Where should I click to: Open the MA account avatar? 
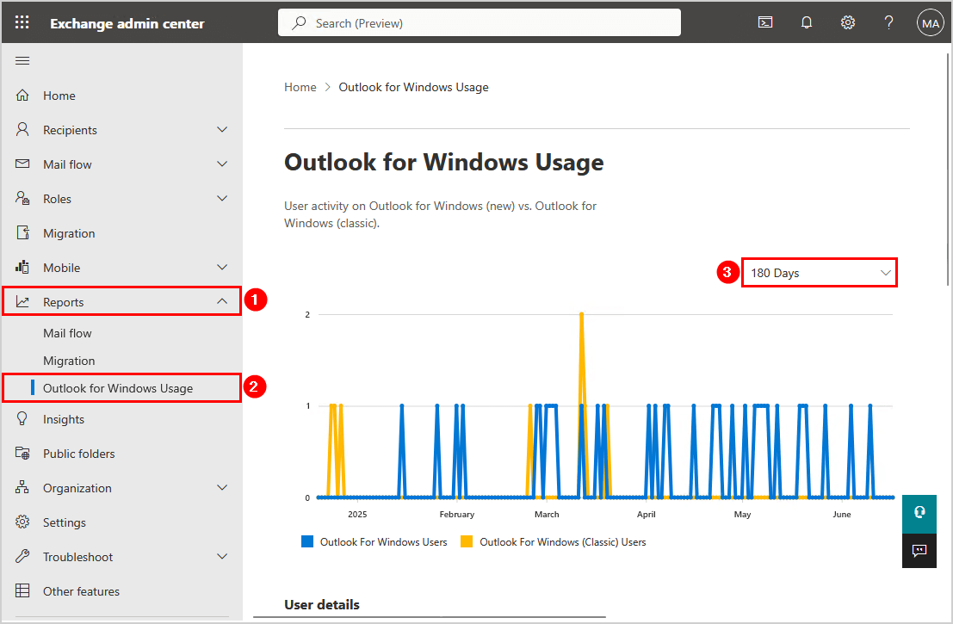931,23
